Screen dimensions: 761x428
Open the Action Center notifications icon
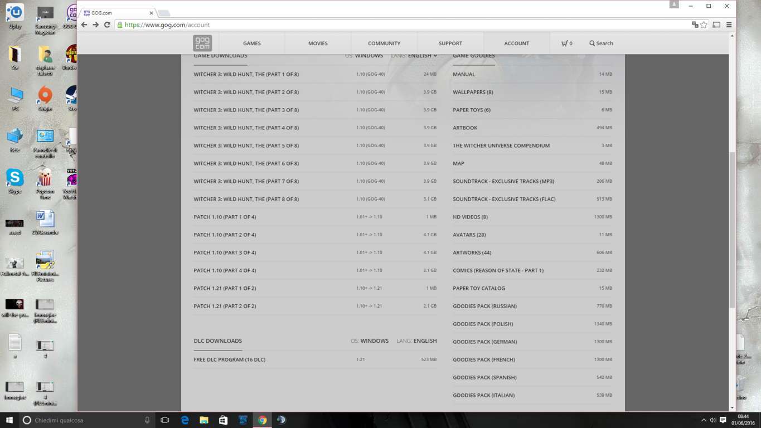click(x=723, y=420)
